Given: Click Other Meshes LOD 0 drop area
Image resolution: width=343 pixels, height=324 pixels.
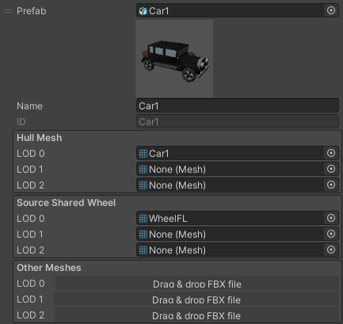Looking at the screenshot, I should 197,284.
